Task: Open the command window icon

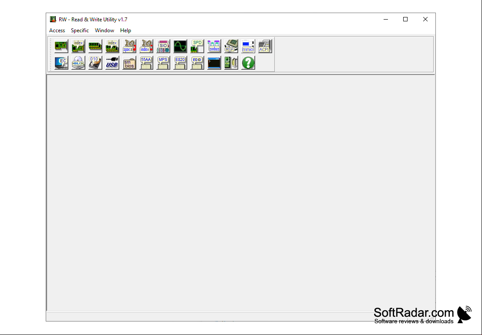Action: 214,63
